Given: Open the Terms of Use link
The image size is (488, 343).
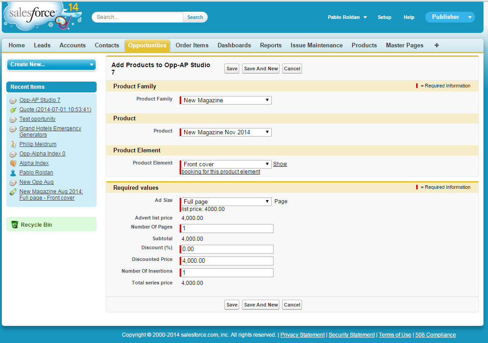Looking at the screenshot, I should pos(395,334).
